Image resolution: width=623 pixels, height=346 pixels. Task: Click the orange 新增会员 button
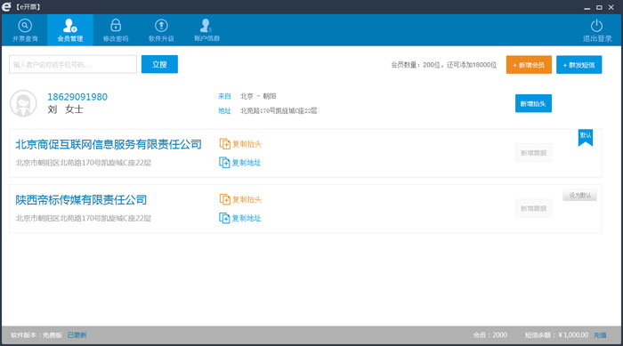pos(529,65)
